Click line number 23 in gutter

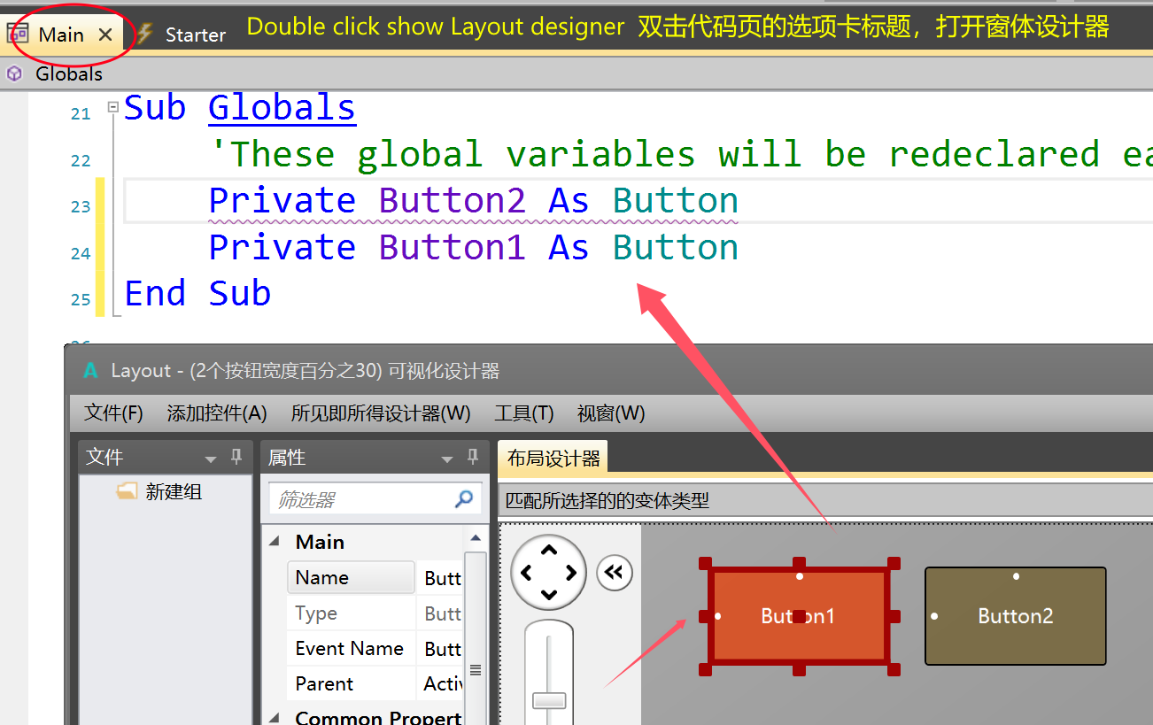[x=81, y=207]
